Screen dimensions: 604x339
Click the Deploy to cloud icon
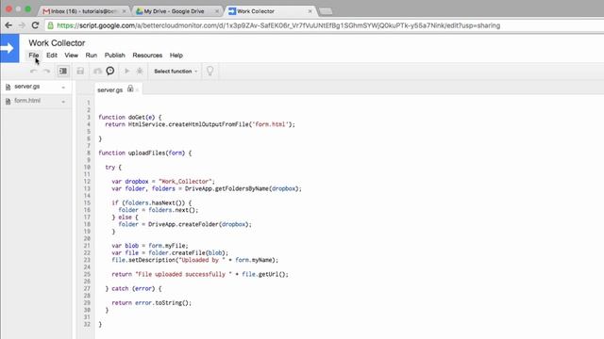click(x=97, y=72)
